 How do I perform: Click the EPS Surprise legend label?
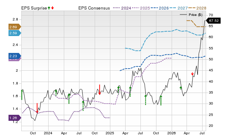34,8
